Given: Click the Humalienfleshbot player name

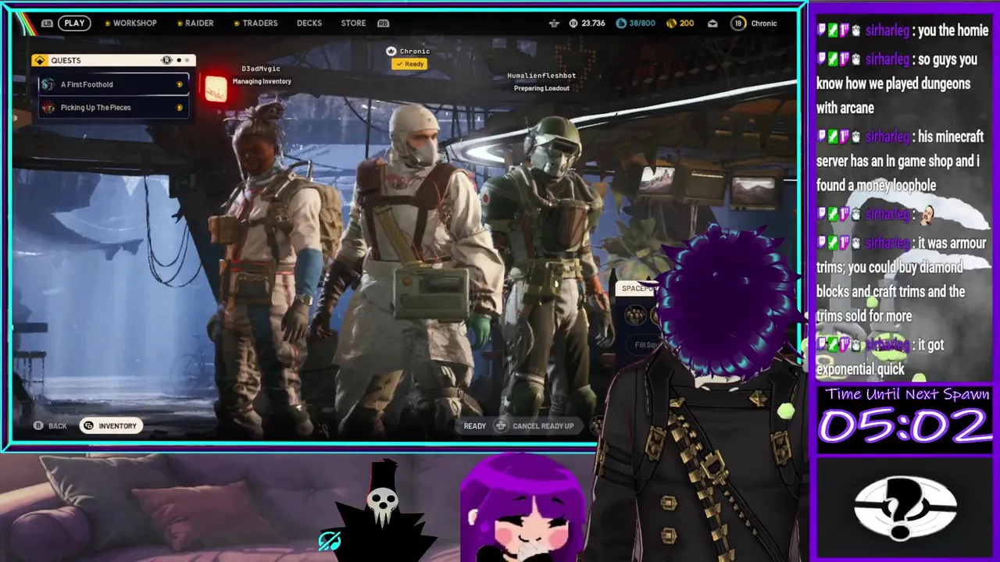Looking at the screenshot, I should (541, 76).
